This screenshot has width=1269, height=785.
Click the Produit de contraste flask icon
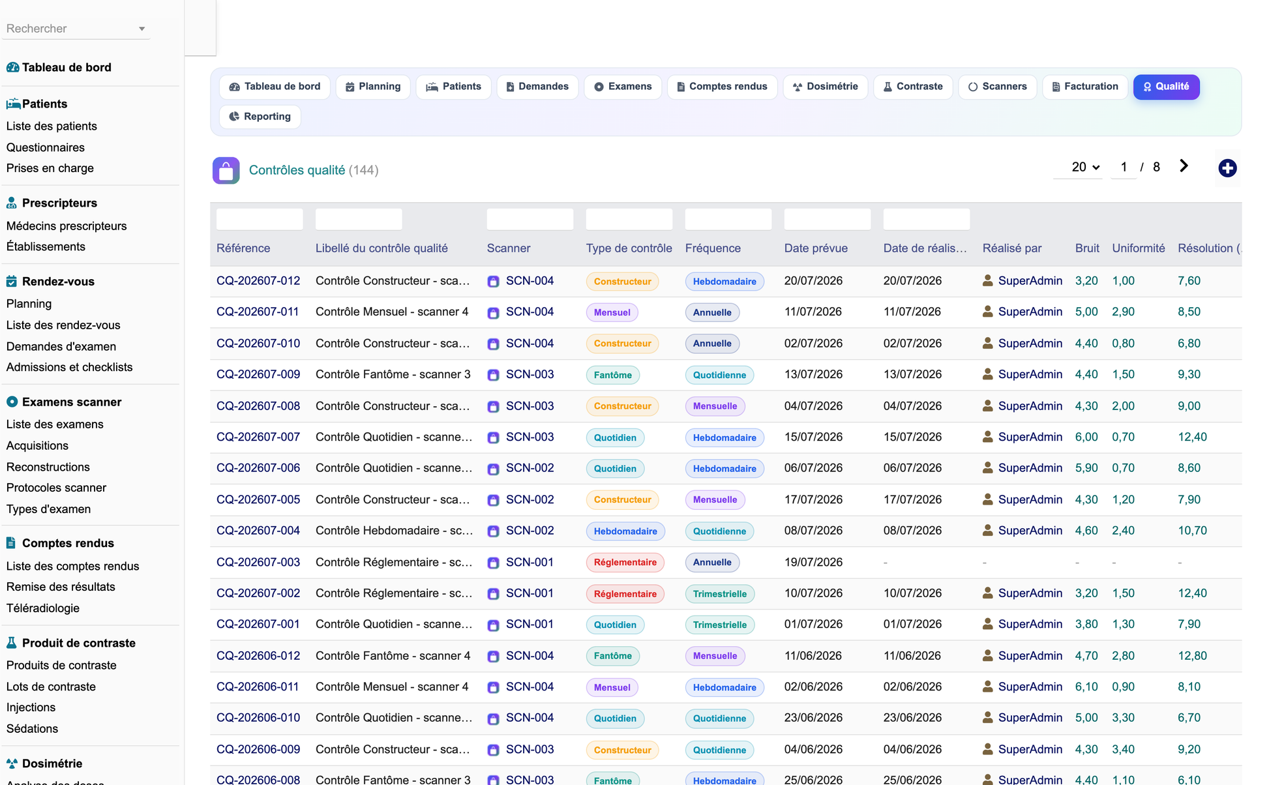pos(11,643)
